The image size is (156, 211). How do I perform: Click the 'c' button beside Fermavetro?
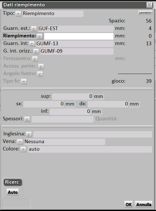(x=35, y=59)
